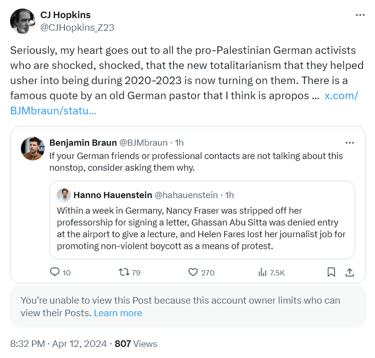Open CJ Hopkins tweet more options menu
The width and height of the screenshot is (375, 358).
tap(360, 15)
